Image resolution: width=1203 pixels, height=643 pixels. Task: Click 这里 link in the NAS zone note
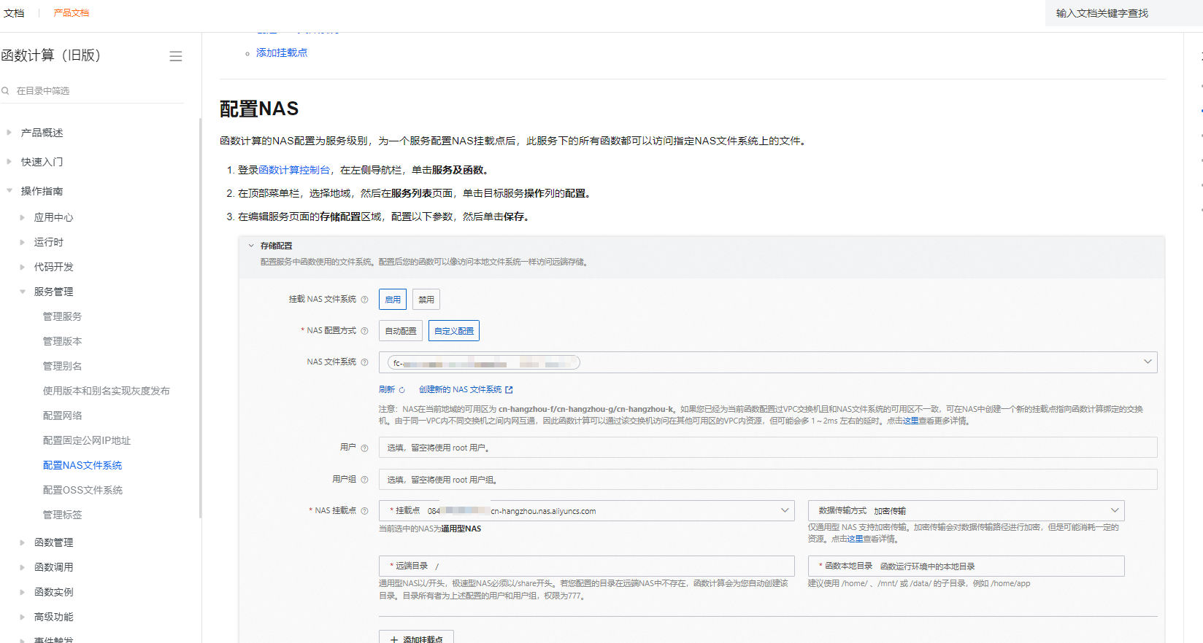tap(910, 421)
